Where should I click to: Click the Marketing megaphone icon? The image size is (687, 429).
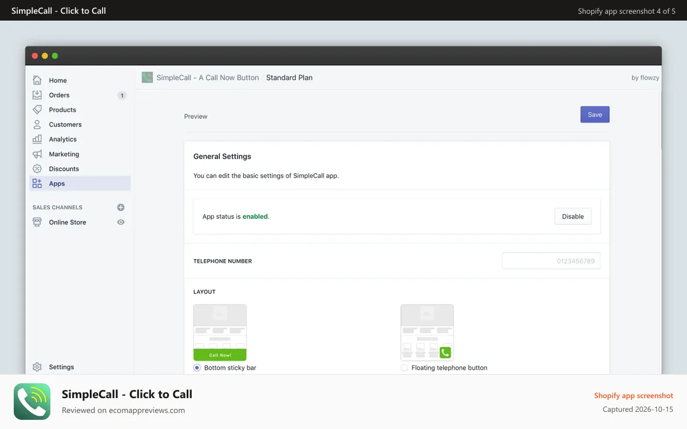[37, 154]
